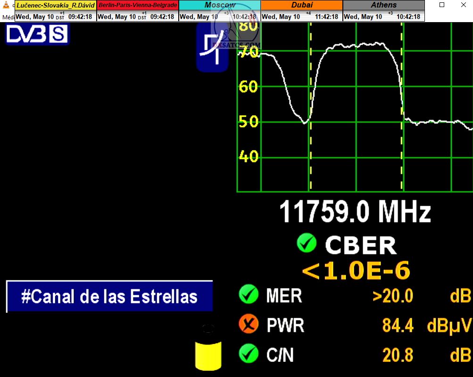Select the Moscow clock header
This screenshot has width=473, height=377.
(x=220, y=5)
